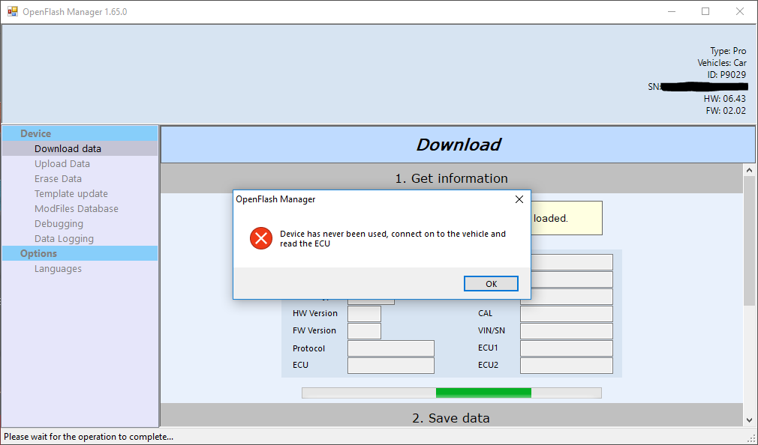Click the red error icon in the dialog
The height and width of the screenshot is (445, 758).
(260, 237)
